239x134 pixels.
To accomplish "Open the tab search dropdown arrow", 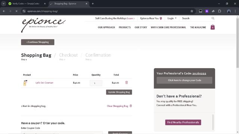I will point(3,4).
